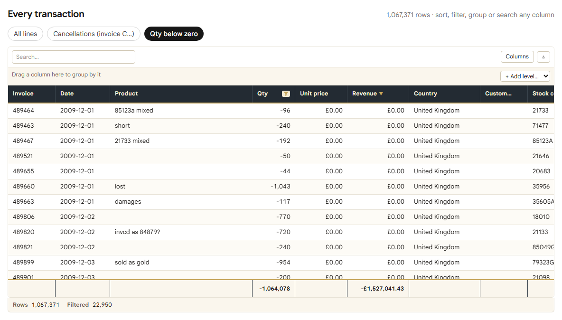Click the Revenue sort descending arrow

pyautogui.click(x=381, y=94)
